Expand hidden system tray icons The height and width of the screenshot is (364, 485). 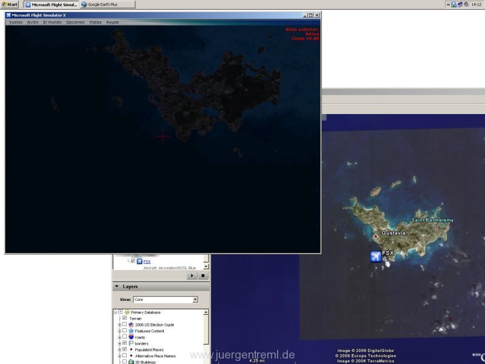tap(448, 4)
